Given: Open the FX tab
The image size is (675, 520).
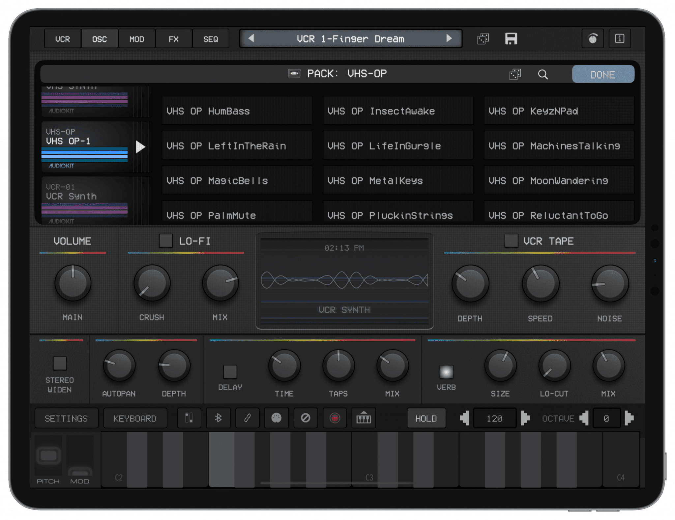Looking at the screenshot, I should 174,39.
